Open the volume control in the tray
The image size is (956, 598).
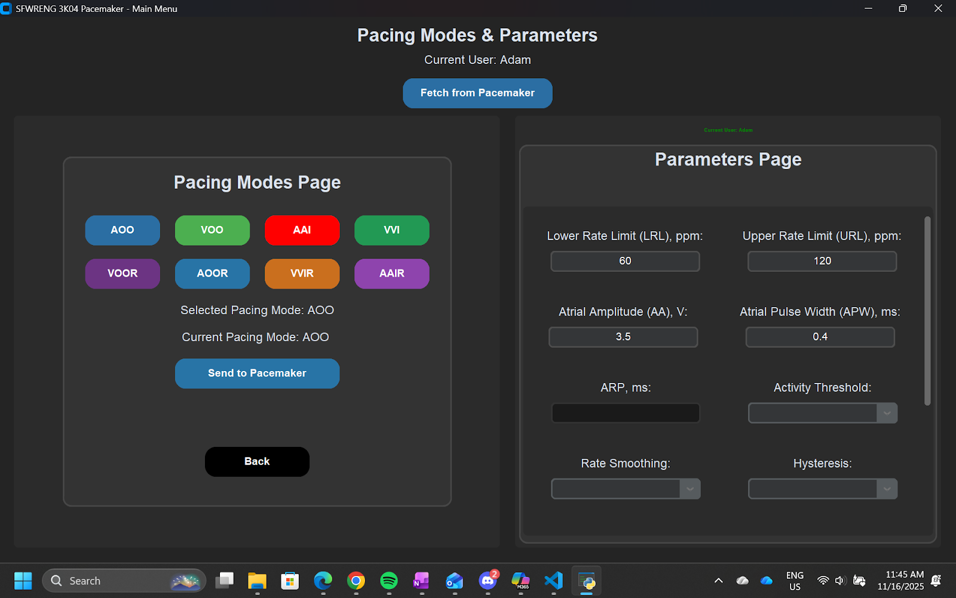tap(840, 580)
